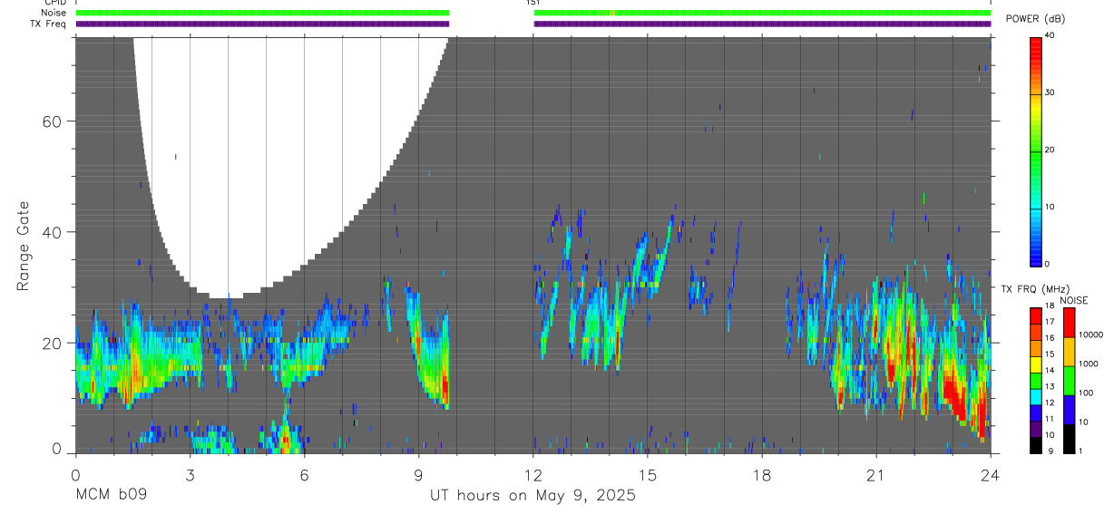The height and width of the screenshot is (514, 1114).
Task: Click the NOISE color scale bar
Action: (1069, 381)
